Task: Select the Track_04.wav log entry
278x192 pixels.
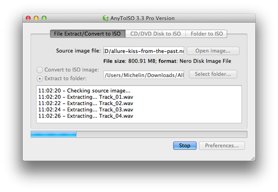Action: pyautogui.click(x=86, y=116)
